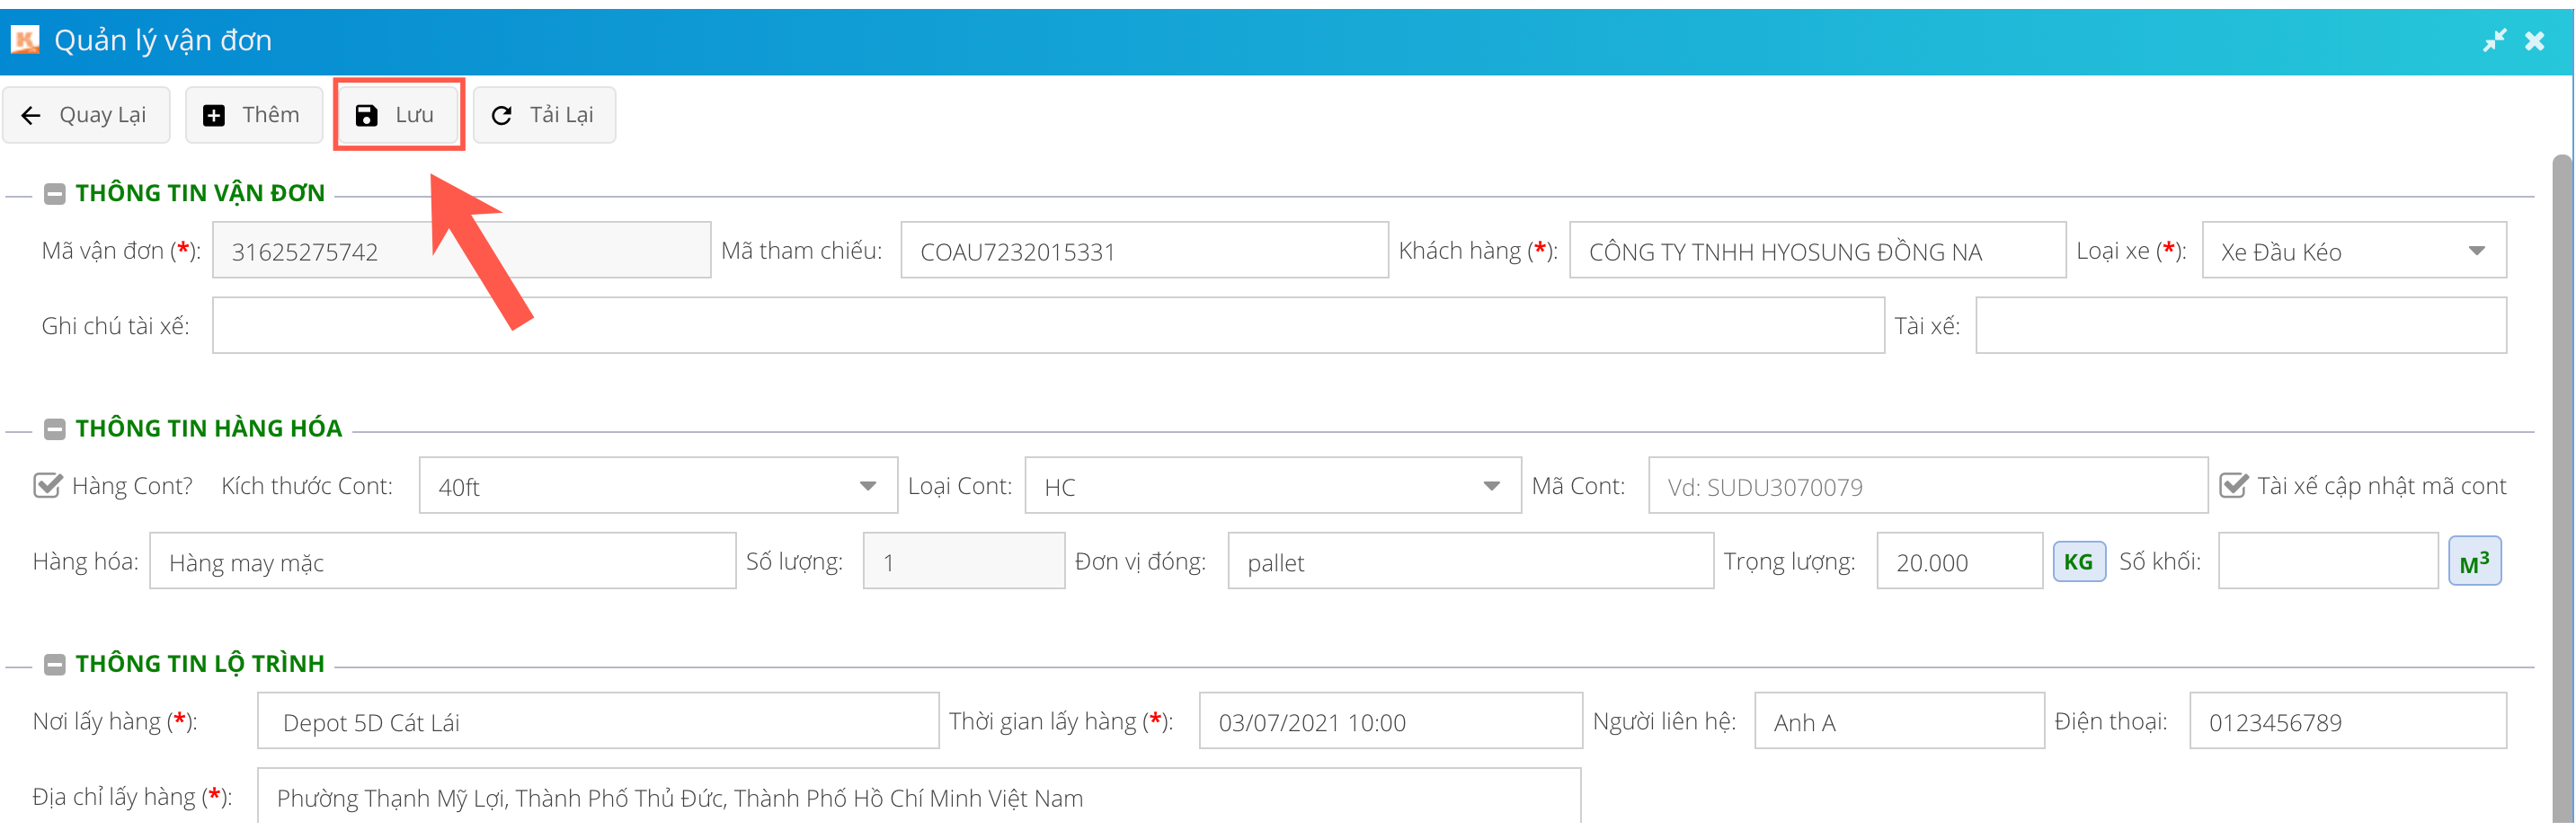Collapse the Thông tin hàng hóa section

[x=55, y=429]
